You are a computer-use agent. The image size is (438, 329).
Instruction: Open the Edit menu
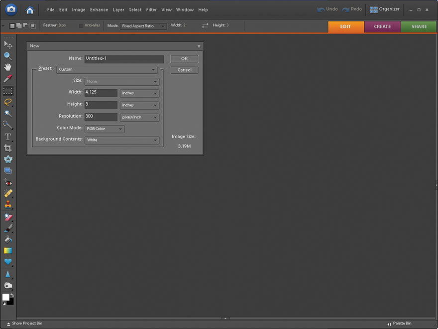click(63, 10)
